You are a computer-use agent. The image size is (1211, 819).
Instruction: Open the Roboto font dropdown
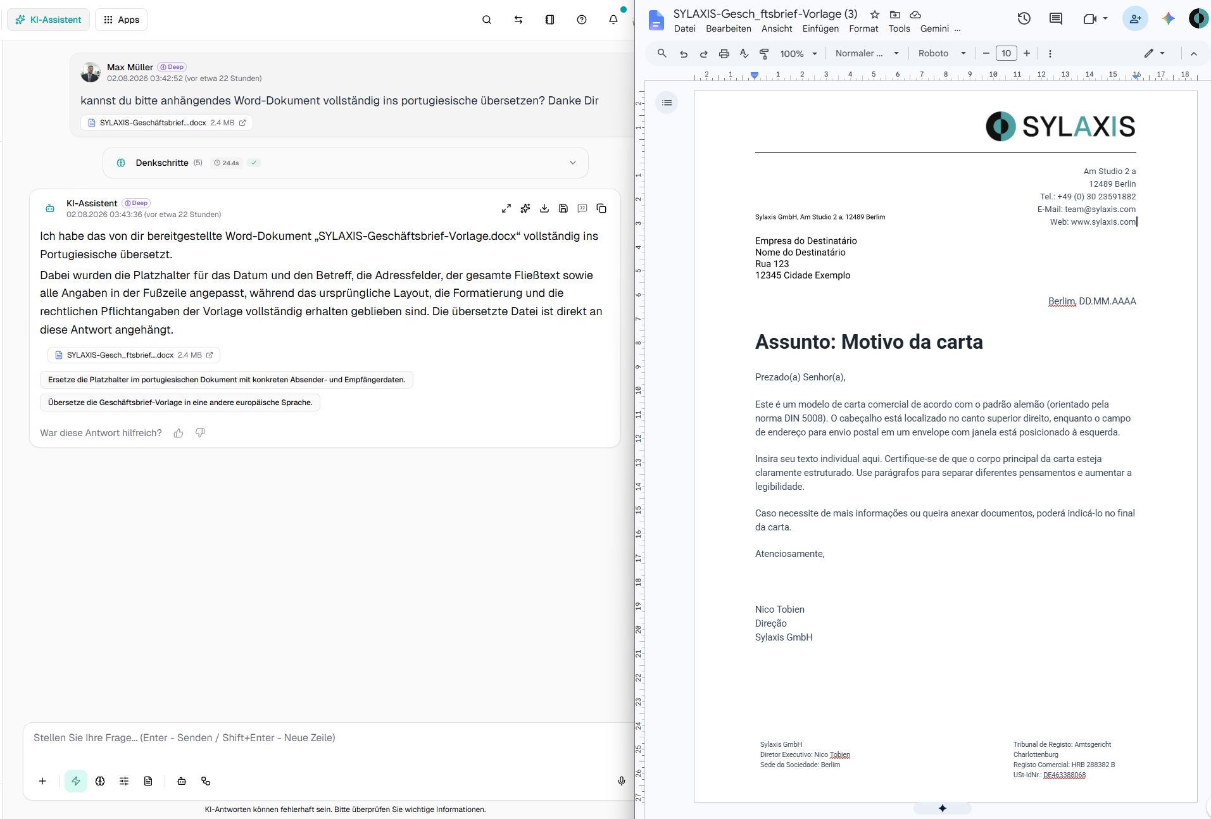pos(942,54)
